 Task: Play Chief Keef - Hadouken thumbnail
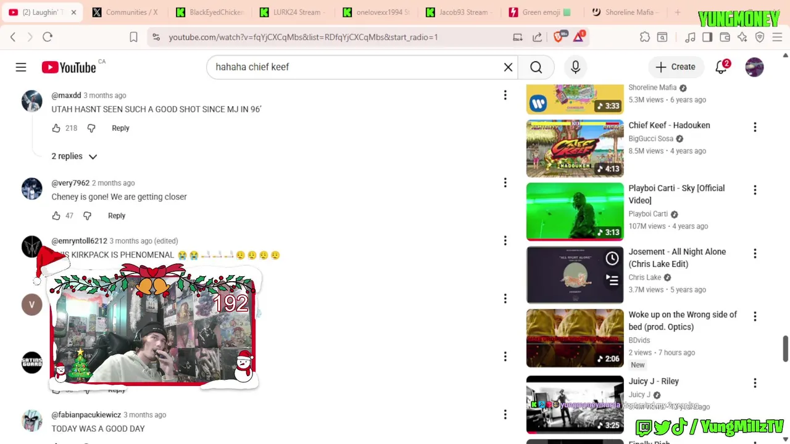[x=575, y=149]
